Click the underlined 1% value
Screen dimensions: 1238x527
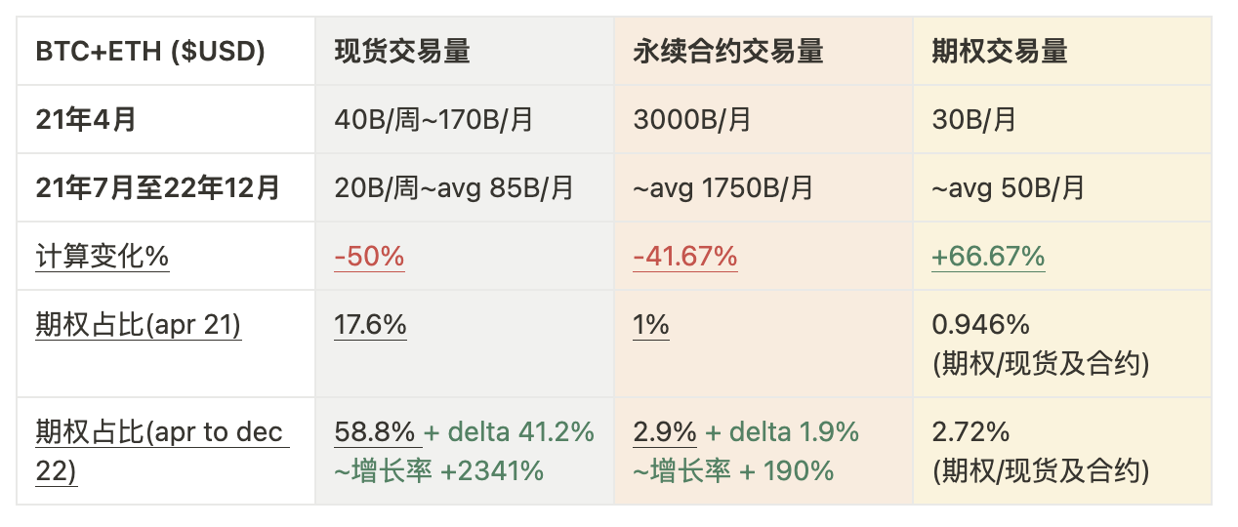pyautogui.click(x=651, y=325)
